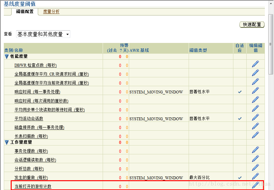This screenshot has width=274, height=190.
Task: Collapse the 性能度量 category
Action: pyautogui.click(x=7, y=56)
